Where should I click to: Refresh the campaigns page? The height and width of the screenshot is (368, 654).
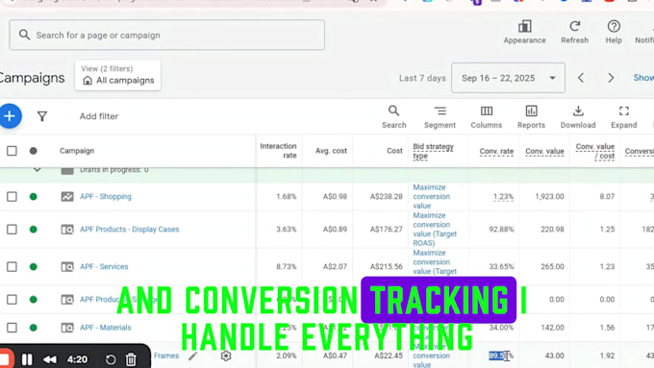(x=574, y=32)
